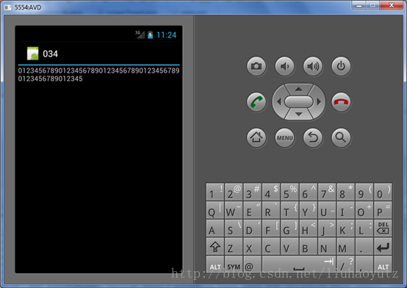Click the emulator camera button
Screen dimensions: 407x288
tap(256, 66)
